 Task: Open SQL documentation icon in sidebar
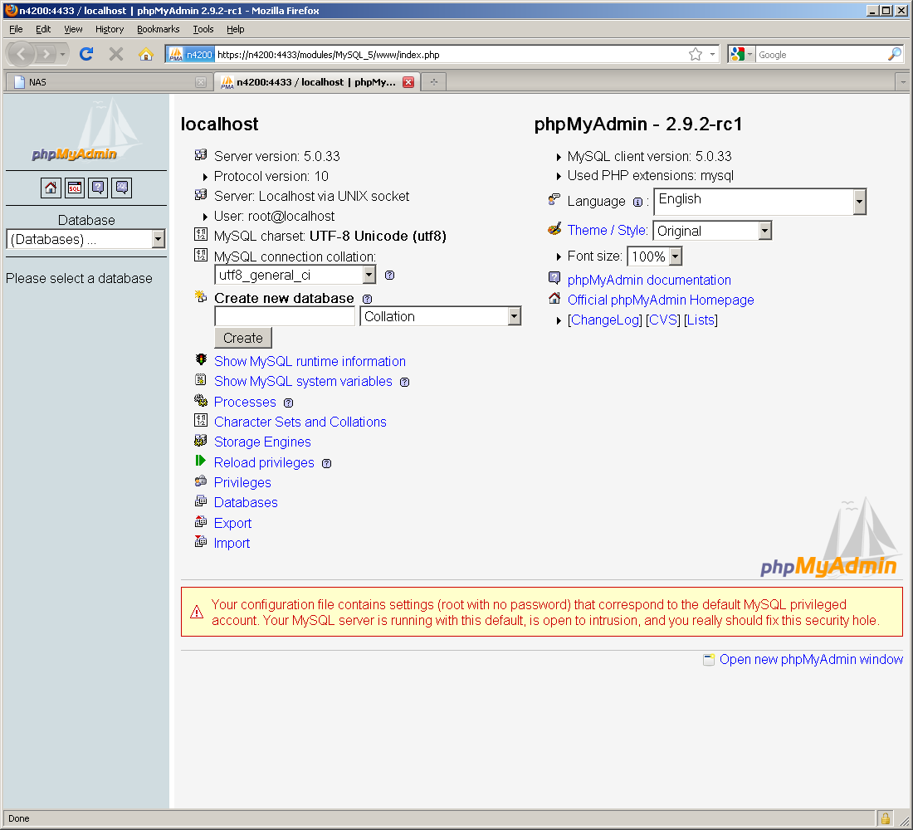(x=122, y=188)
